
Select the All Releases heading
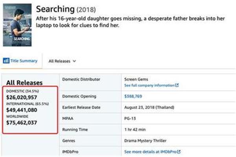click(24, 83)
